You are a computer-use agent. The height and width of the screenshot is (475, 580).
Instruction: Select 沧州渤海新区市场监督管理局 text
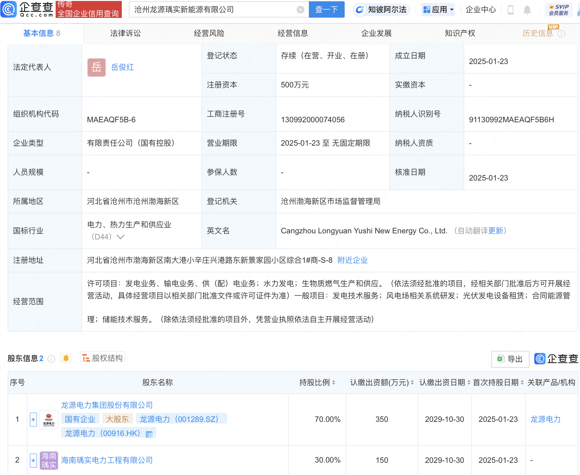(331, 201)
